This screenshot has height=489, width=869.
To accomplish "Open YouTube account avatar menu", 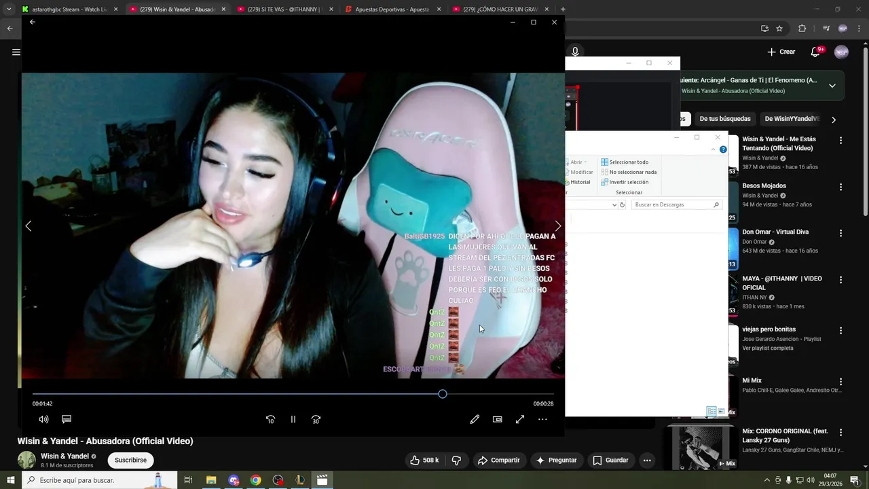I will (841, 52).
